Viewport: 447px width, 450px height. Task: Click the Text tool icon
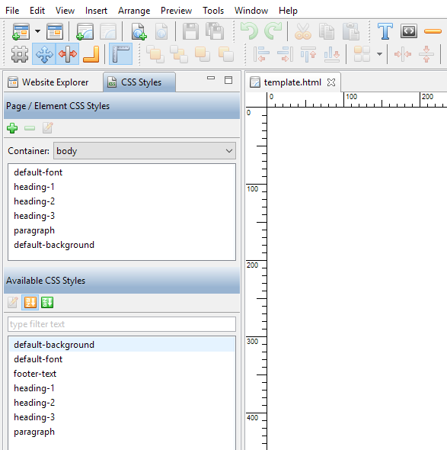point(385,31)
